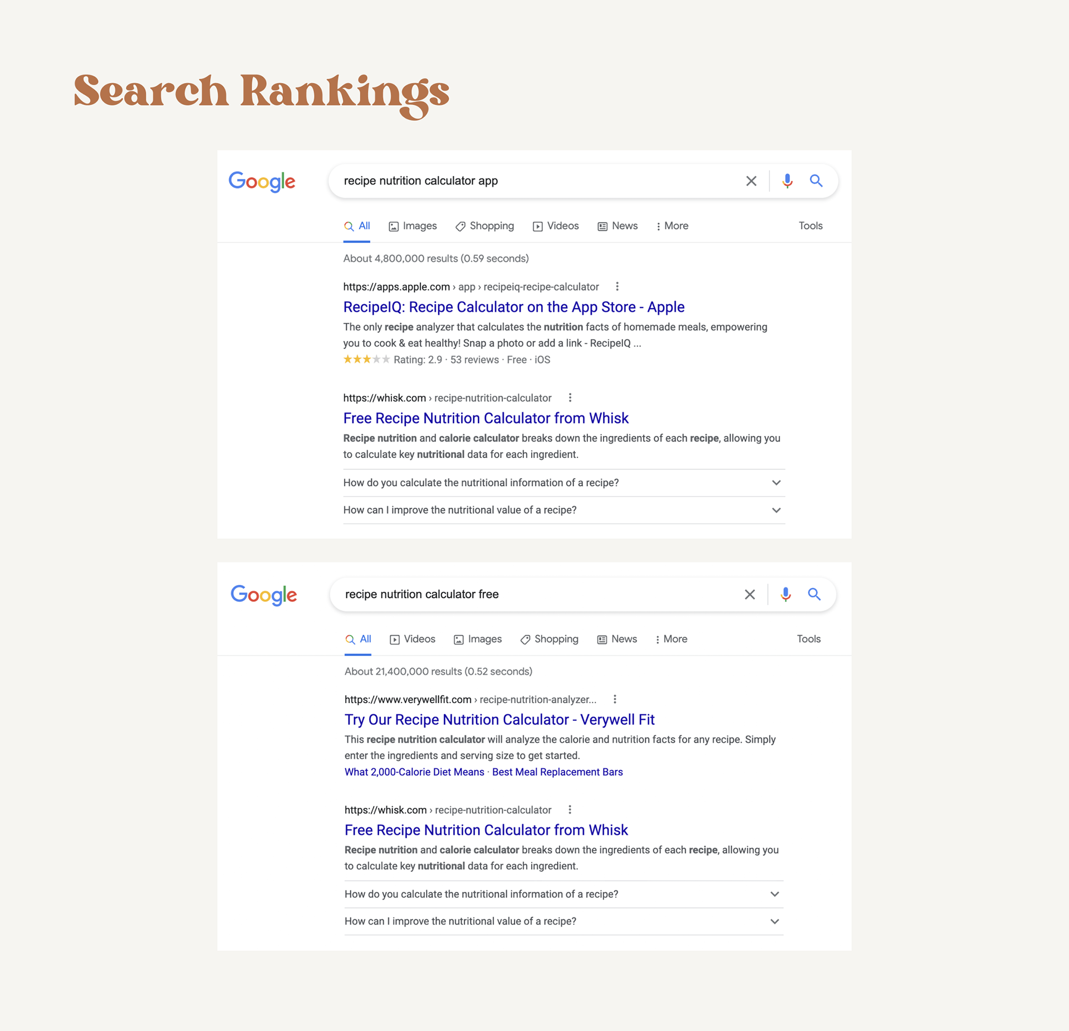The height and width of the screenshot is (1031, 1069).
Task: Open Shopping tab in top search
Action: coord(484,226)
